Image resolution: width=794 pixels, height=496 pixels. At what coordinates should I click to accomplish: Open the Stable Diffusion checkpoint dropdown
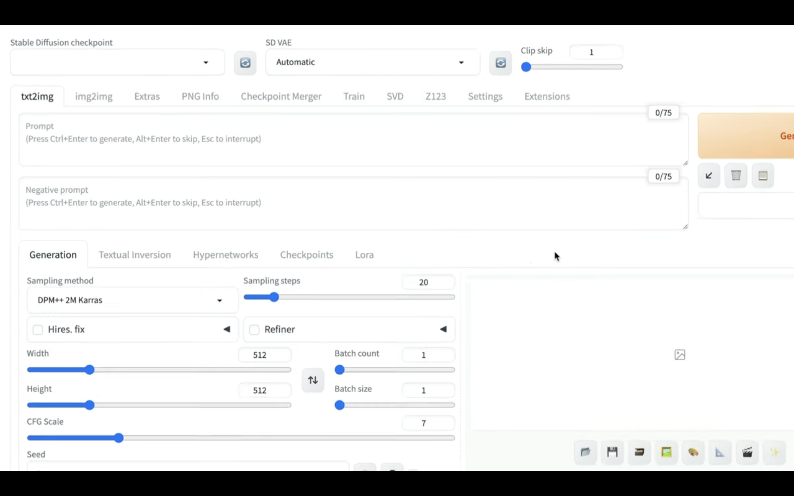click(x=117, y=62)
